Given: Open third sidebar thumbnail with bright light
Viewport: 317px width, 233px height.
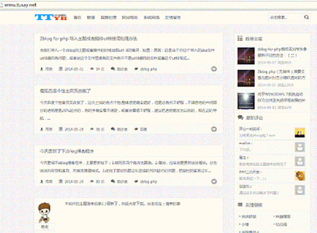Looking at the screenshot, I should [246, 101].
